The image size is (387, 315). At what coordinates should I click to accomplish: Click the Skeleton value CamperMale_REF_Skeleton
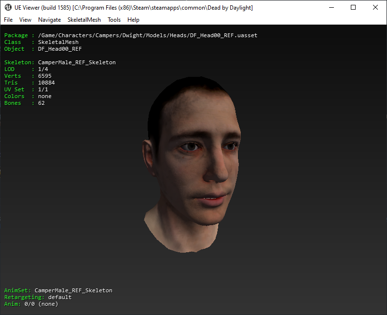[x=77, y=62]
